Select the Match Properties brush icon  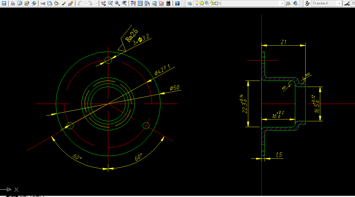[x=64, y=3]
